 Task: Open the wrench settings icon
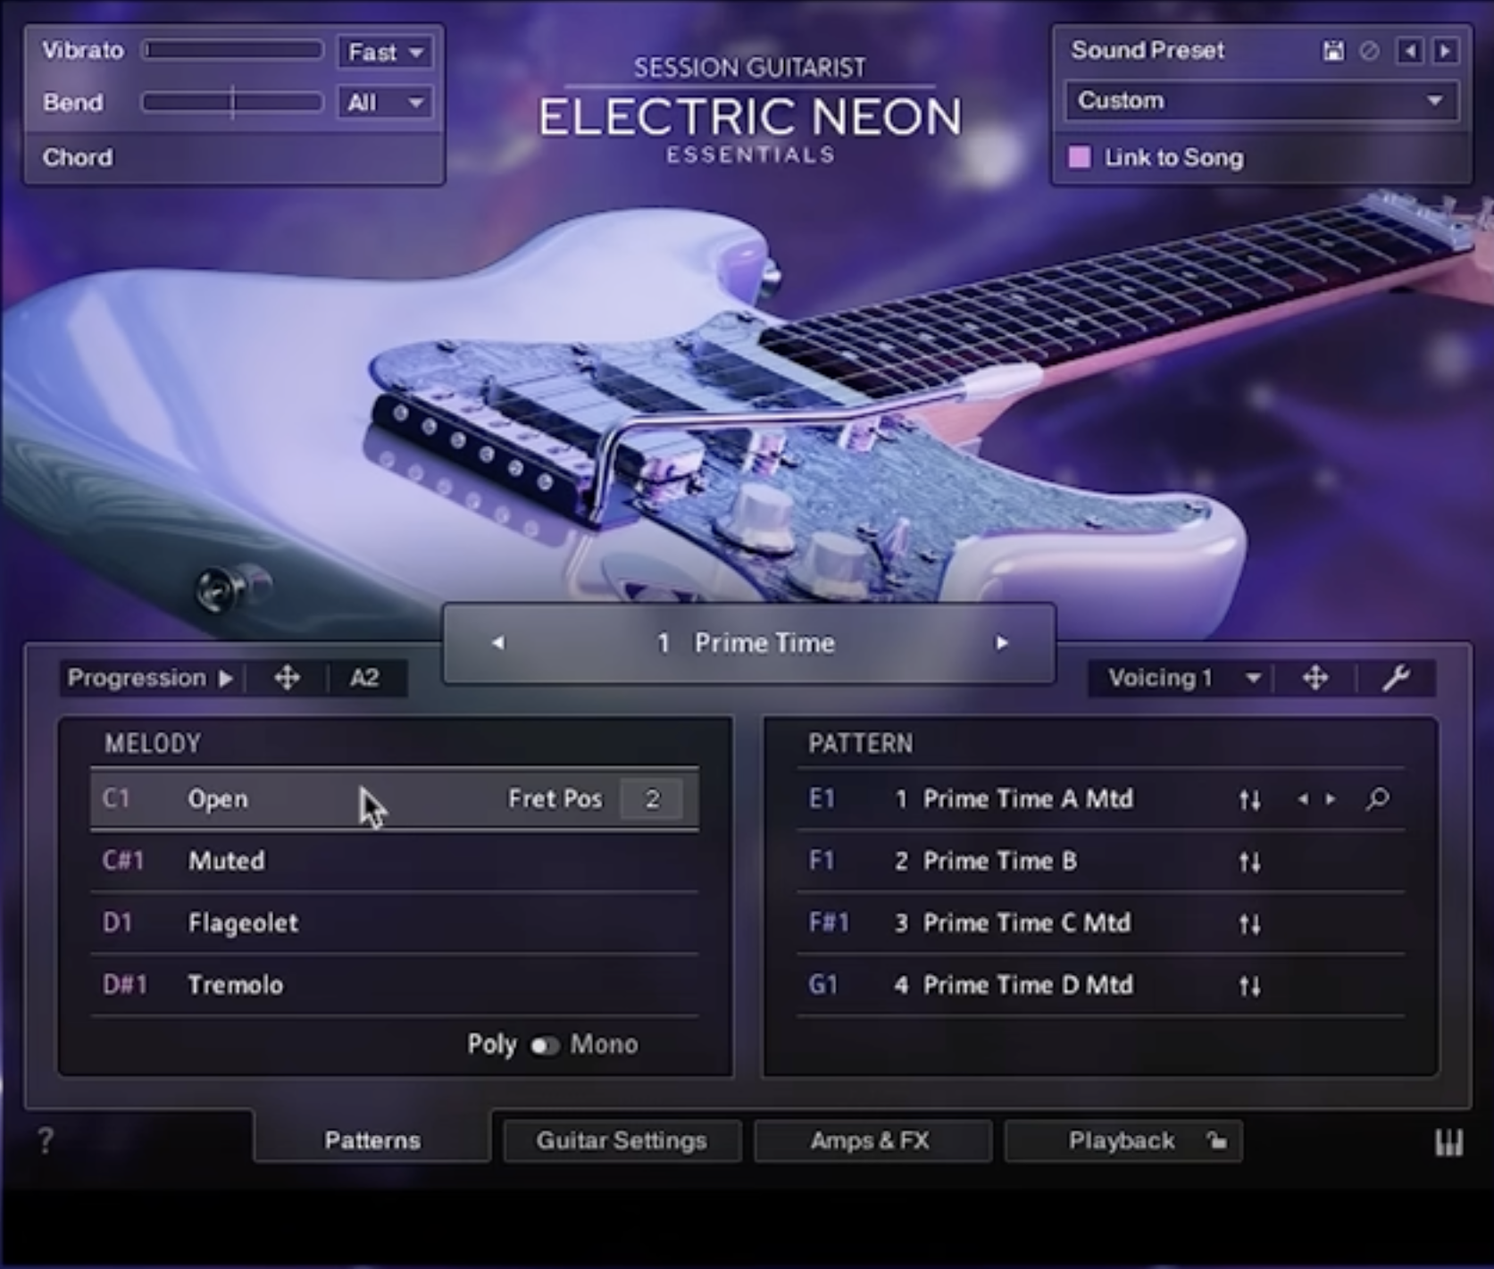[1396, 678]
